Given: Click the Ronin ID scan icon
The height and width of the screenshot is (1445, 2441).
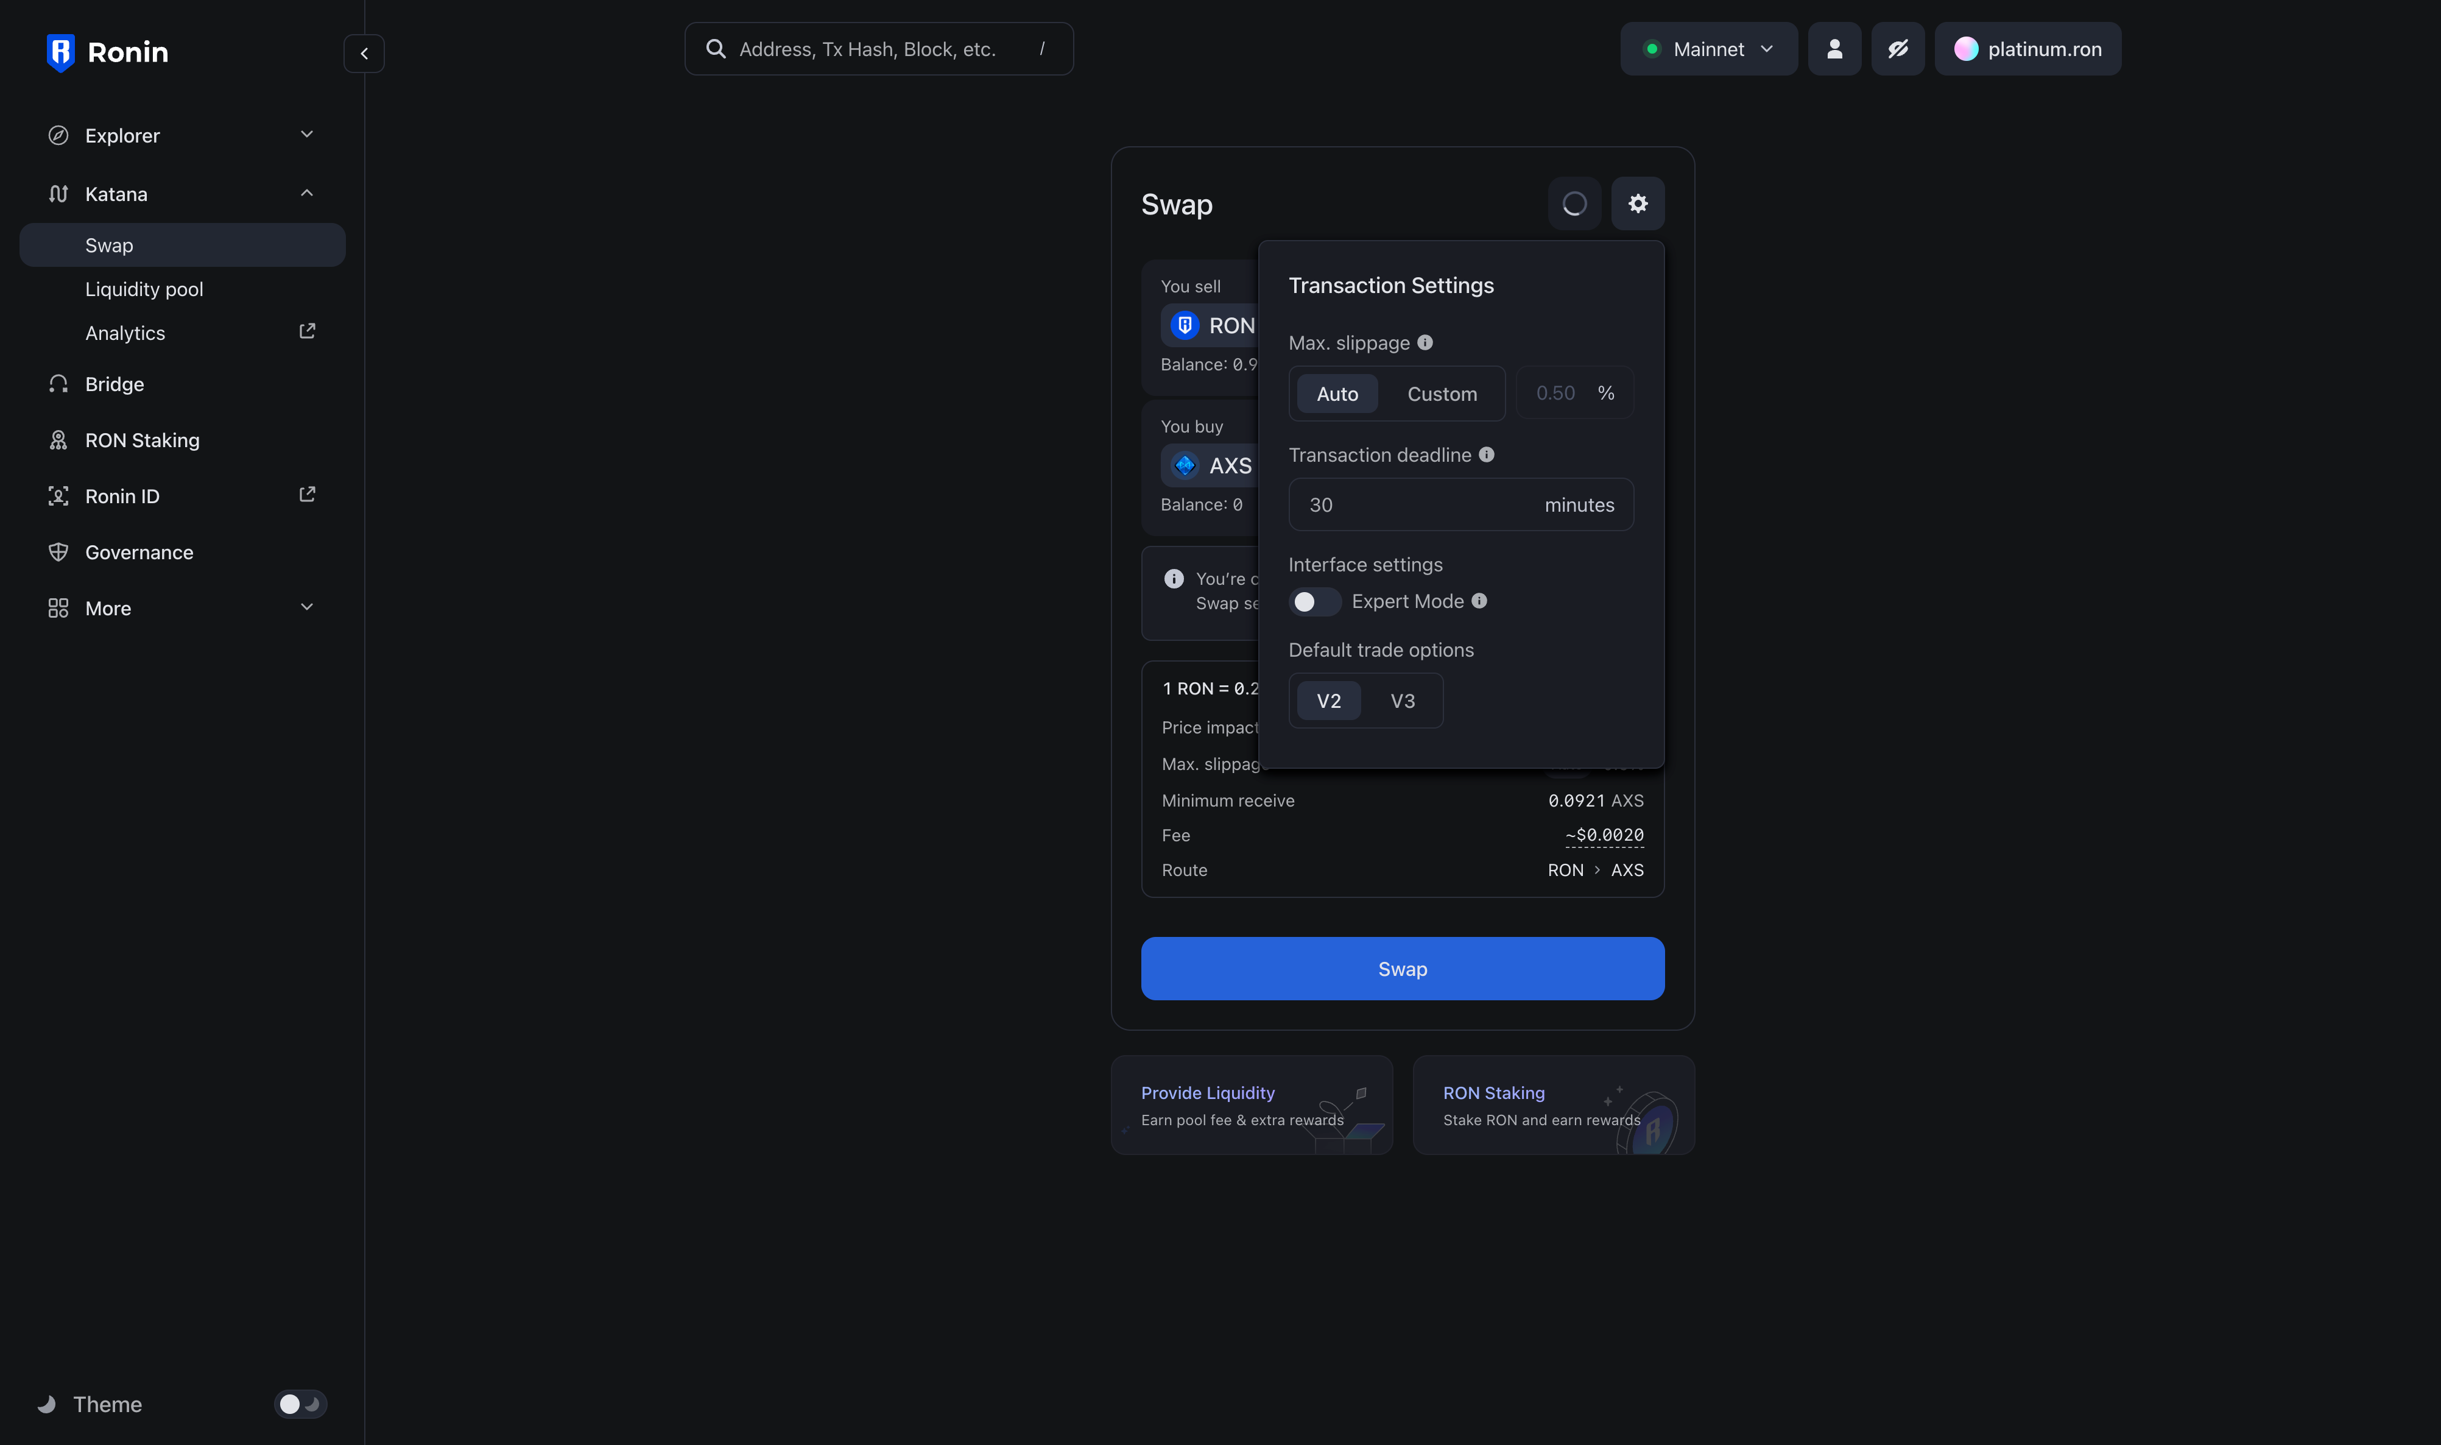Looking at the screenshot, I should [58, 496].
